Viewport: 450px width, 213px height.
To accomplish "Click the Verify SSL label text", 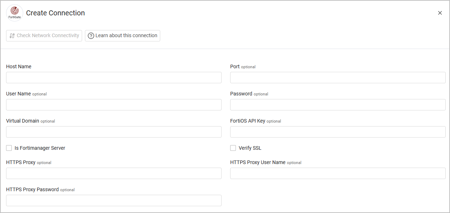I will coord(250,148).
